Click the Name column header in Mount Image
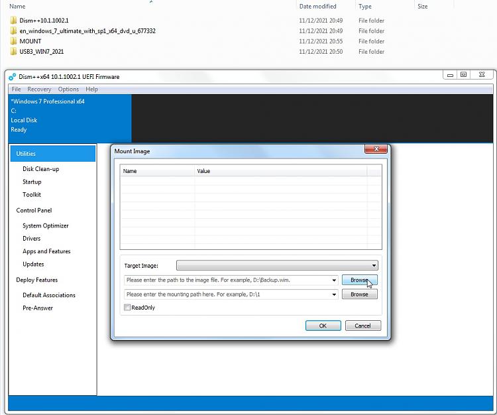The image size is (497, 415). (158, 171)
